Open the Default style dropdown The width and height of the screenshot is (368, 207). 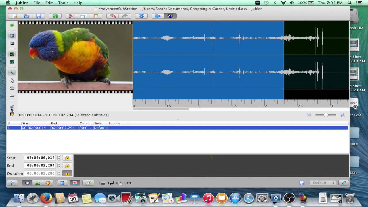pyautogui.click(x=322, y=183)
